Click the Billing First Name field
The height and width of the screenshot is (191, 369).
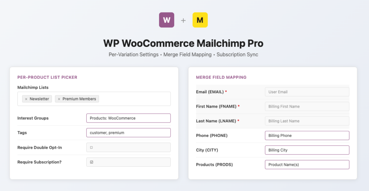coord(307,107)
